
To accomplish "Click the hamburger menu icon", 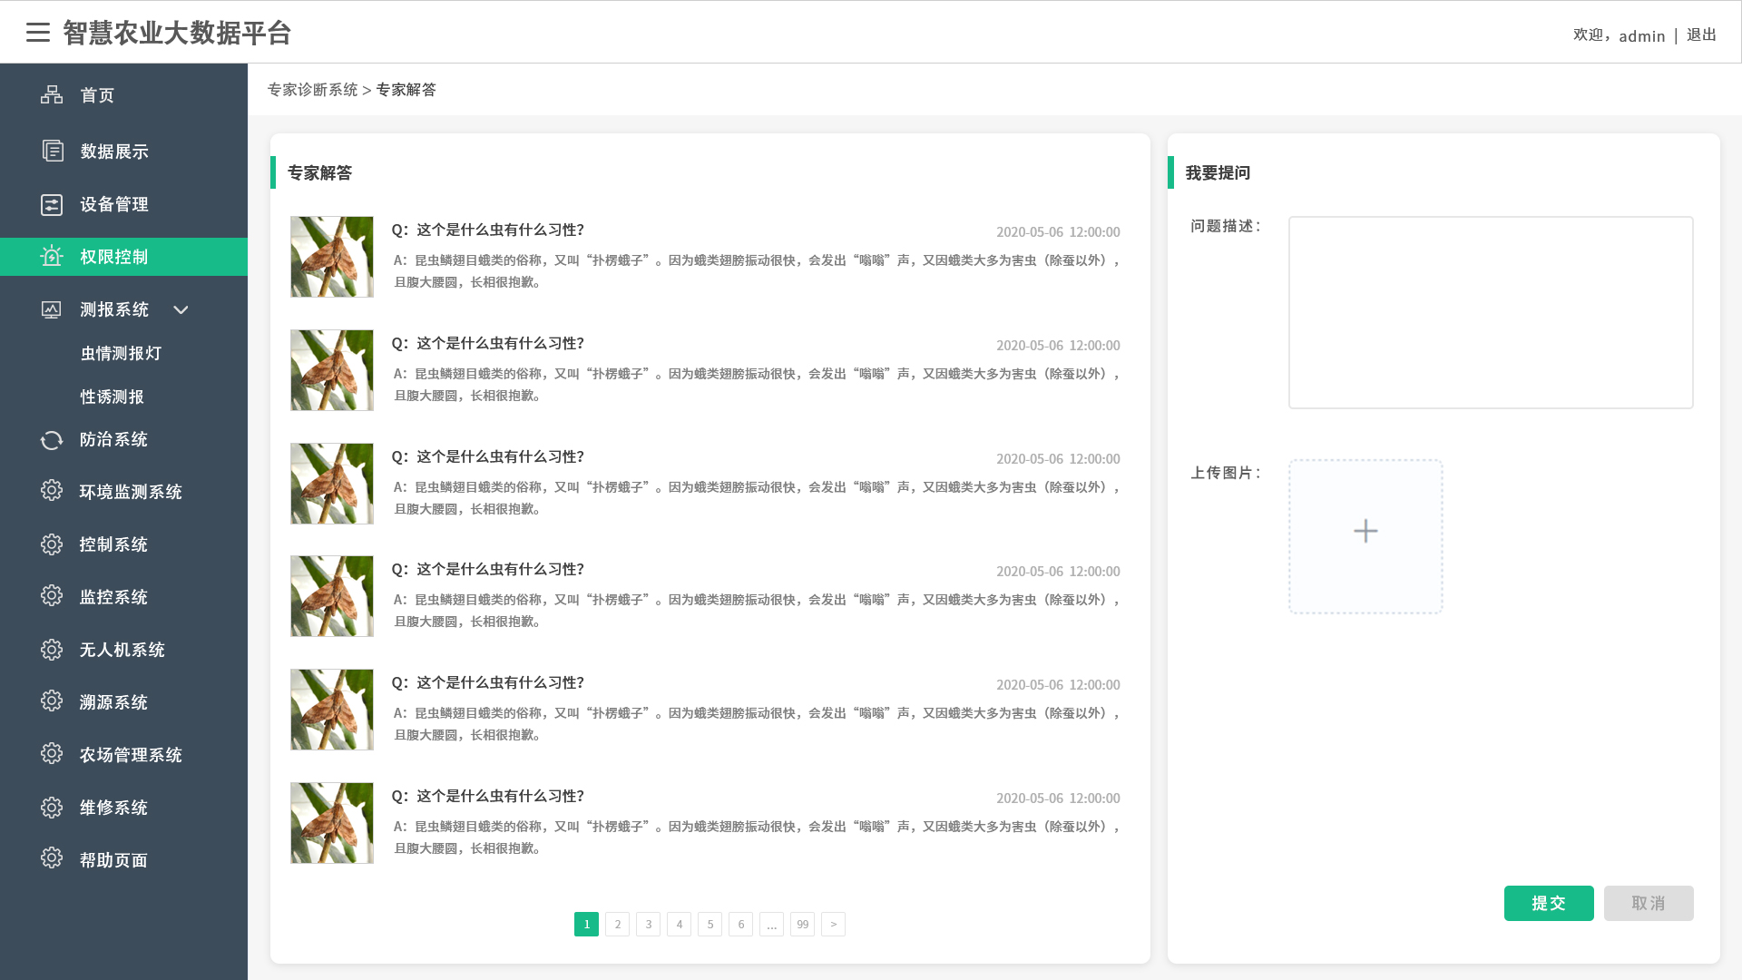I will coord(38,33).
